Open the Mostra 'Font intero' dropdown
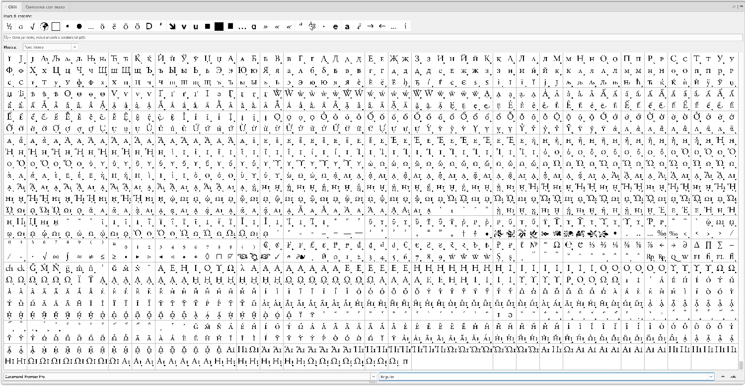 pos(74,47)
